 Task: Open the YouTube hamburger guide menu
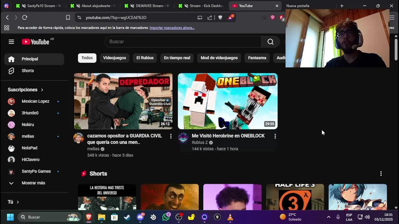[x=11, y=42]
